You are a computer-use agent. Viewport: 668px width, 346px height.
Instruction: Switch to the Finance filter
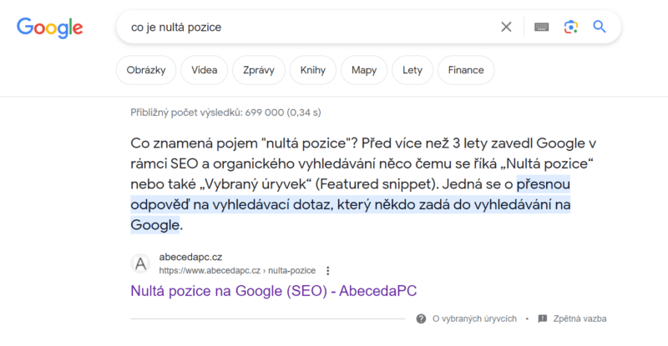[x=466, y=70]
